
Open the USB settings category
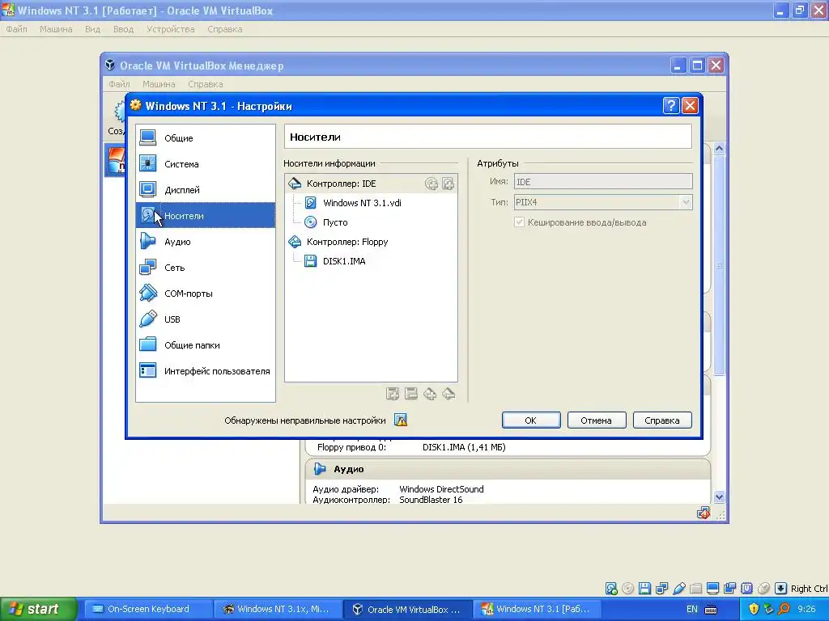click(205, 319)
